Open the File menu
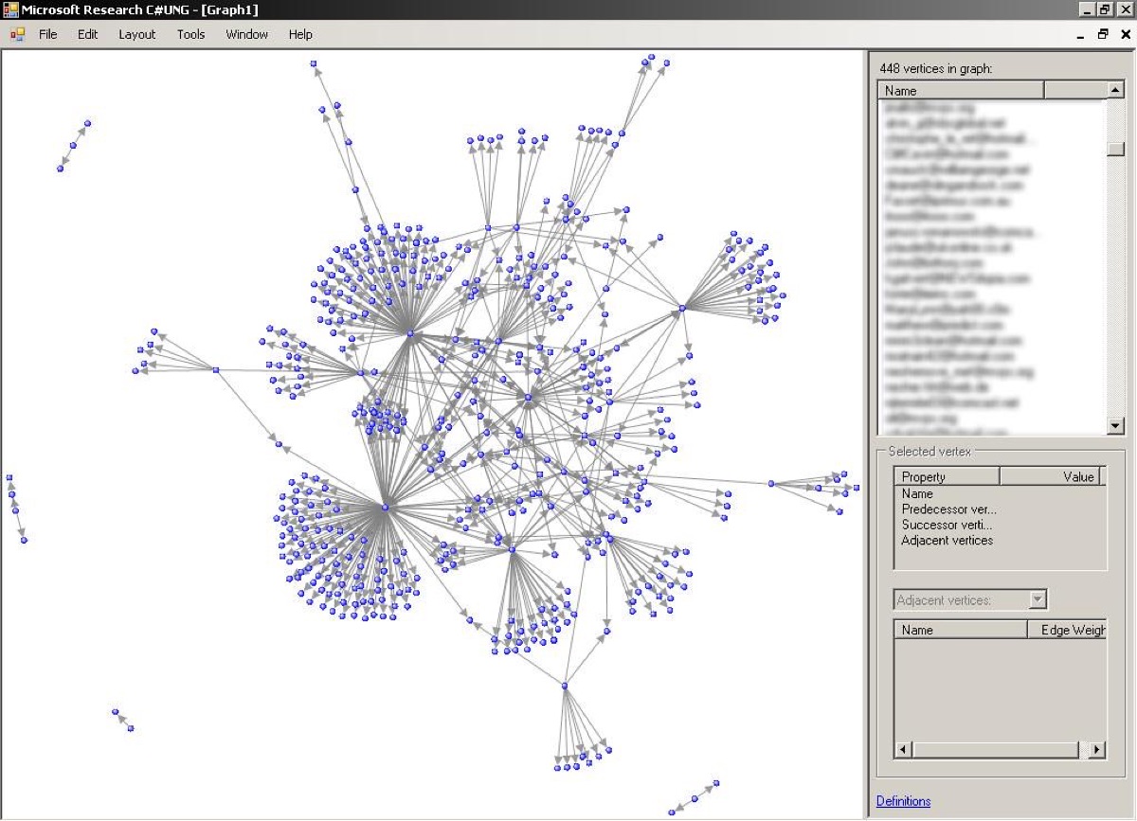This screenshot has width=1137, height=821. pyautogui.click(x=47, y=34)
